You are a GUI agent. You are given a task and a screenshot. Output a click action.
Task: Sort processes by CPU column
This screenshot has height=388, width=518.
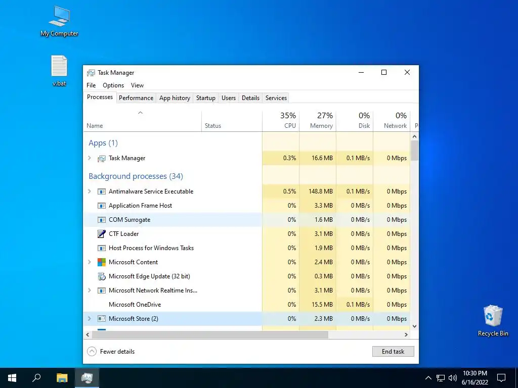(x=281, y=121)
